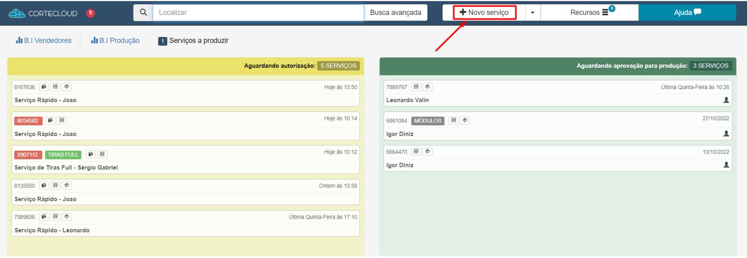Select the gray MÓDULOS tag
747x258 pixels.
pyautogui.click(x=428, y=120)
